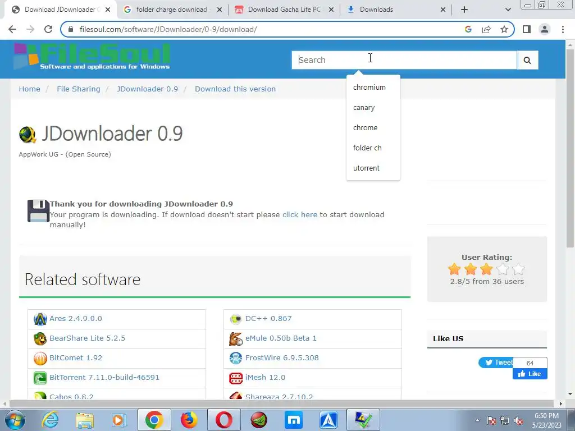Image resolution: width=575 pixels, height=431 pixels.
Task: Open the DC++ 0.867 link
Action: pos(268,319)
